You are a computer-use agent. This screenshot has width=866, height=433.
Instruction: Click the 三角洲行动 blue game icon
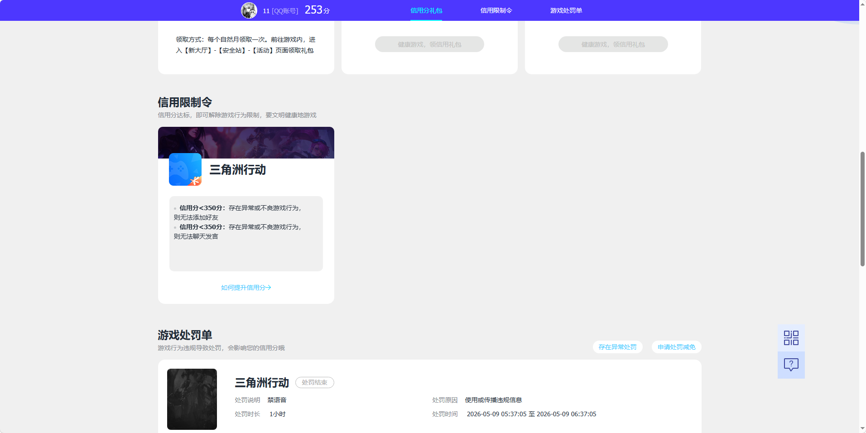[185, 169]
